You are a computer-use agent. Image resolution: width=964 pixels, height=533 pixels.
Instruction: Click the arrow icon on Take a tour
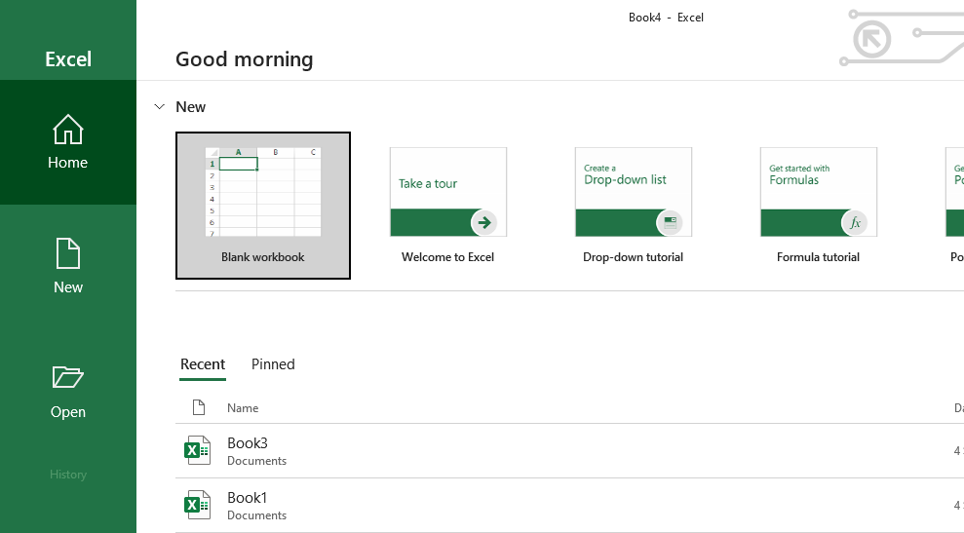tap(483, 222)
